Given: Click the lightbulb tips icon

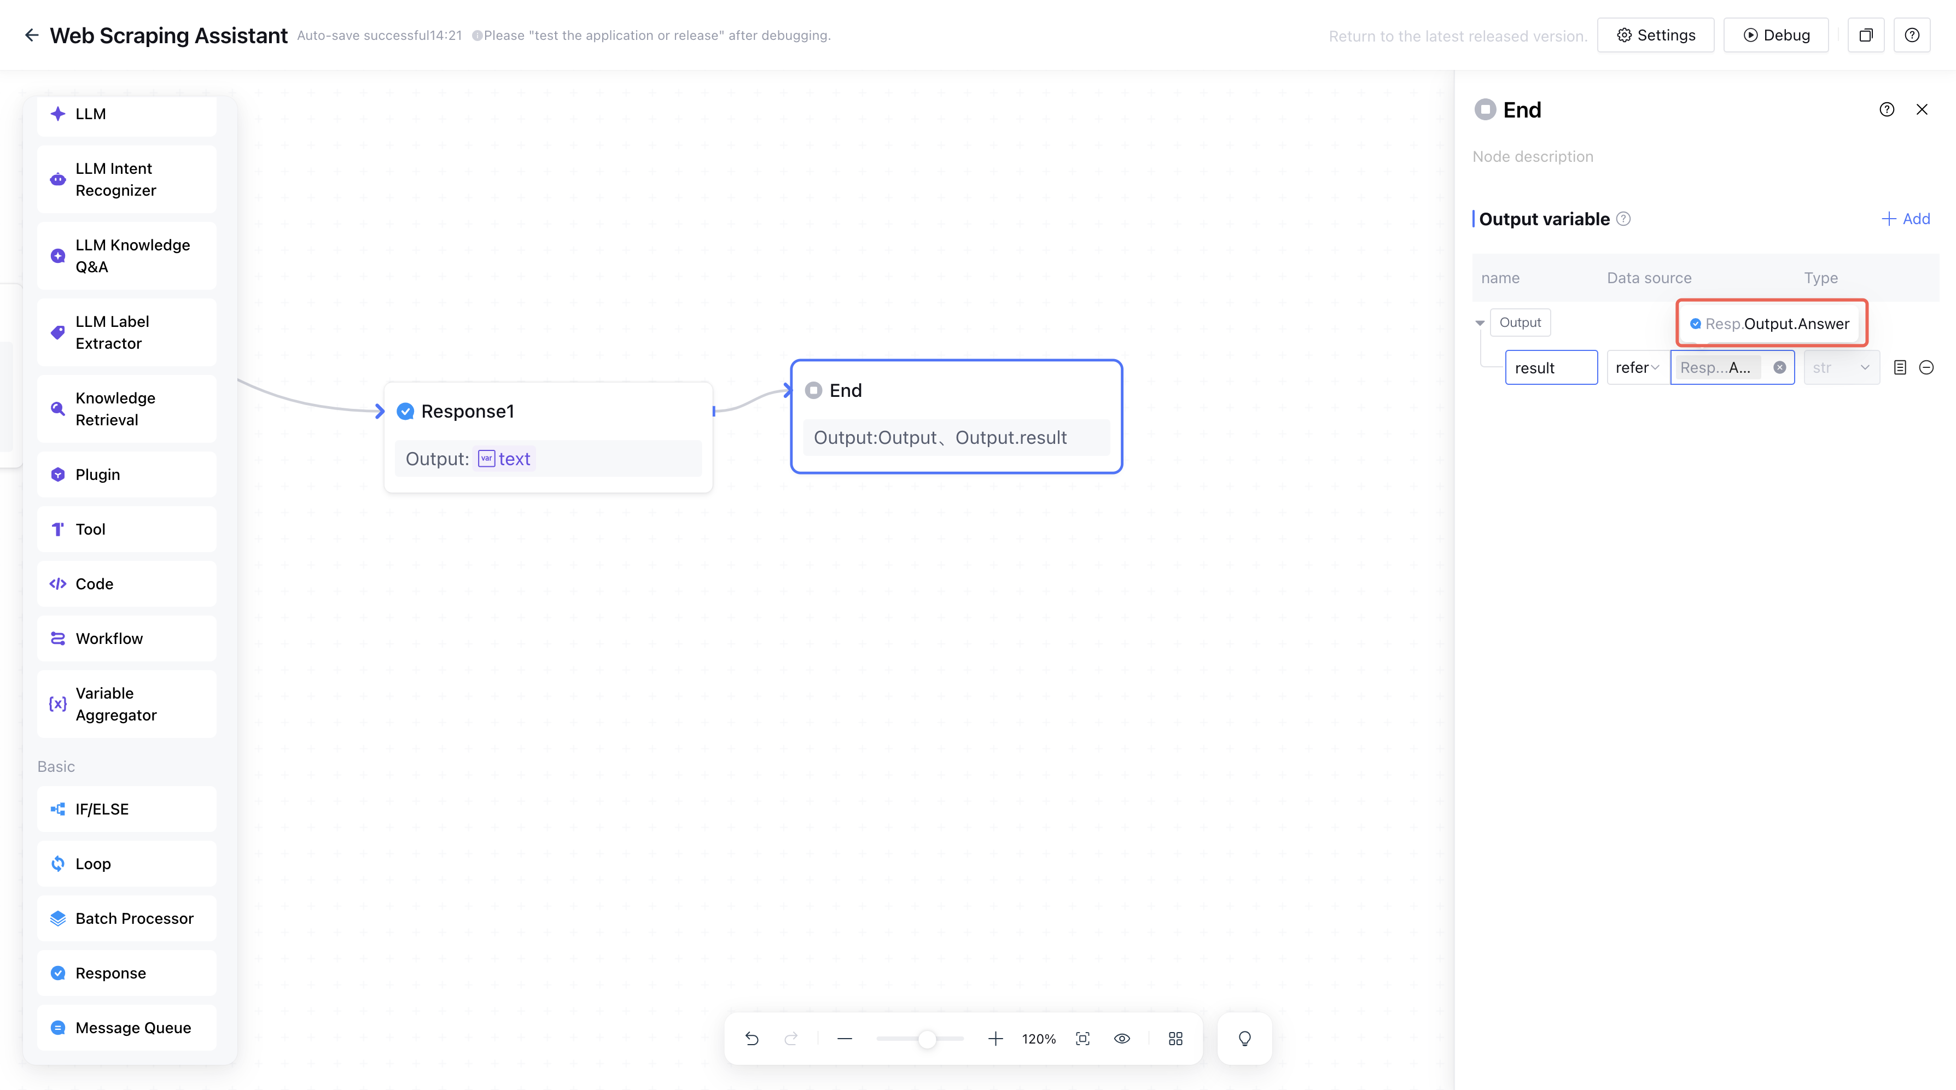Looking at the screenshot, I should 1244,1039.
